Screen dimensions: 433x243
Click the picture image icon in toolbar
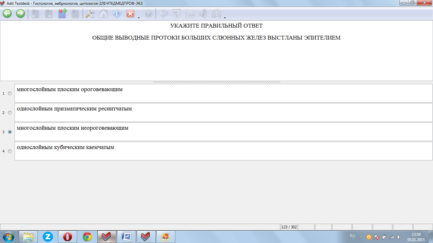tap(190, 14)
